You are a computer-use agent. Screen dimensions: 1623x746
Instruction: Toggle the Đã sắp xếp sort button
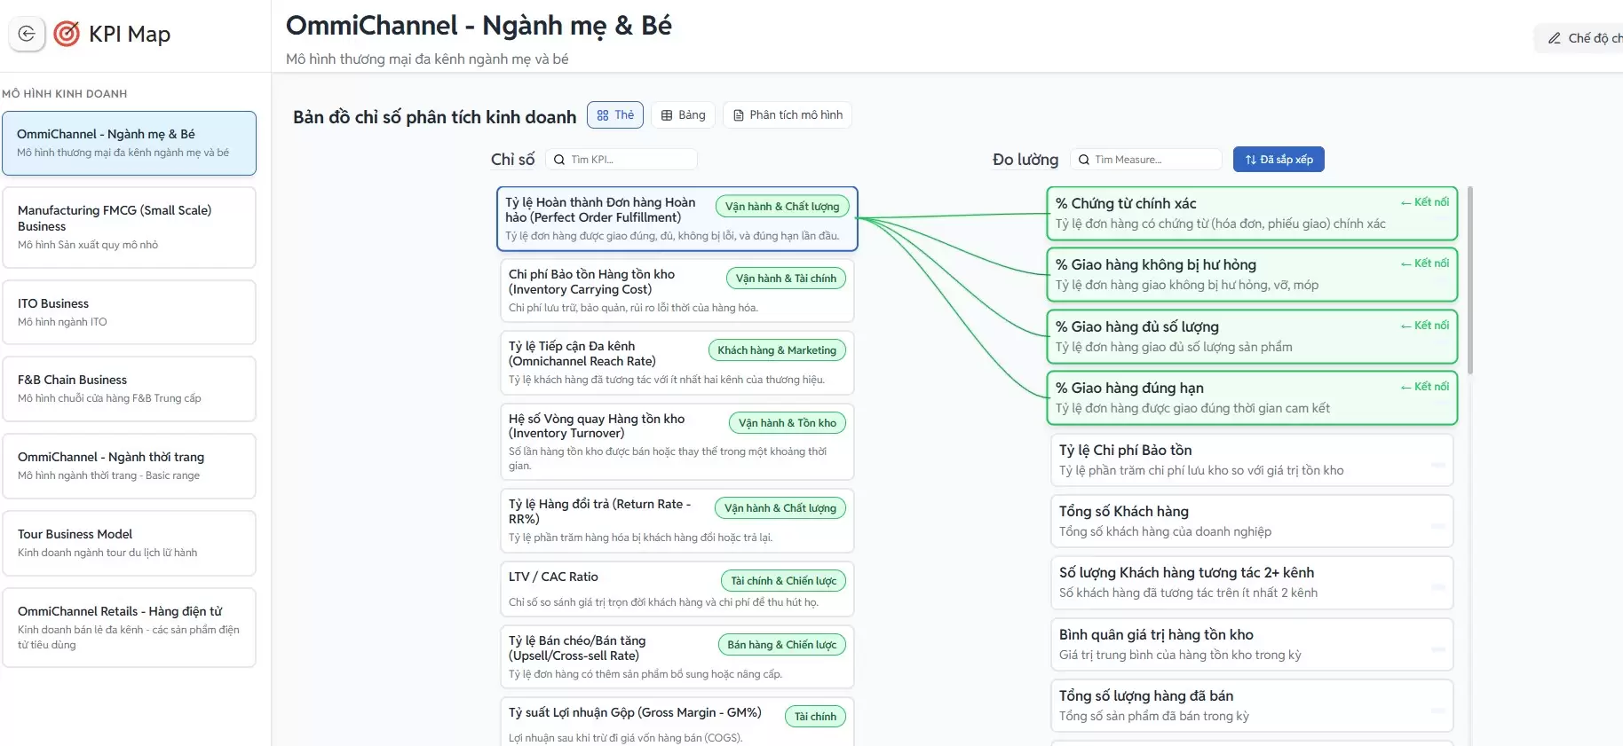(x=1279, y=160)
